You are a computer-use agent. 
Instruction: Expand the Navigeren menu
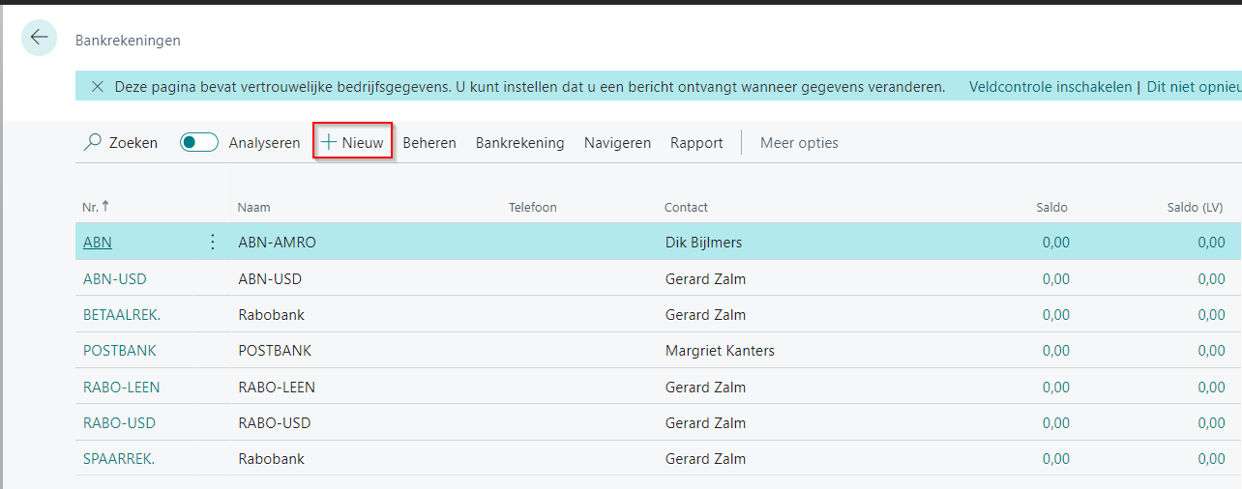point(617,143)
